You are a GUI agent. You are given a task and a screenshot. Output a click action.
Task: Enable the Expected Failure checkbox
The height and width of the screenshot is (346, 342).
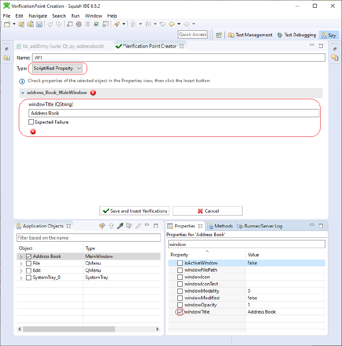pos(31,122)
